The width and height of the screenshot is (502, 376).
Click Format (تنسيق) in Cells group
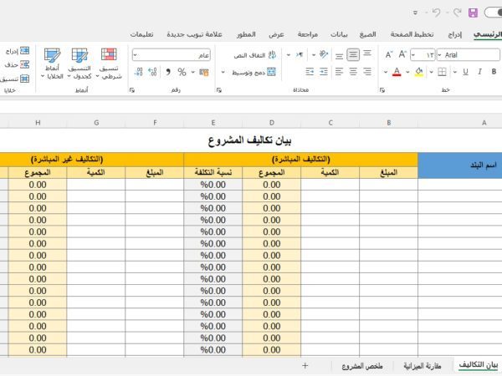[15, 79]
